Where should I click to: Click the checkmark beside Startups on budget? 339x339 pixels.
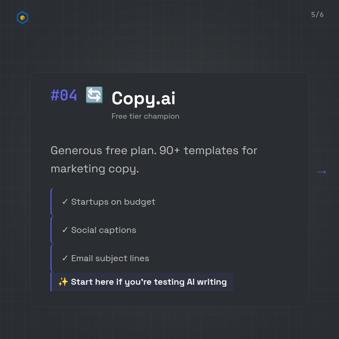pyautogui.click(x=65, y=202)
